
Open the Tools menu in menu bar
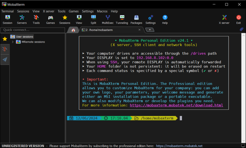pyautogui.click(x=61, y=11)
